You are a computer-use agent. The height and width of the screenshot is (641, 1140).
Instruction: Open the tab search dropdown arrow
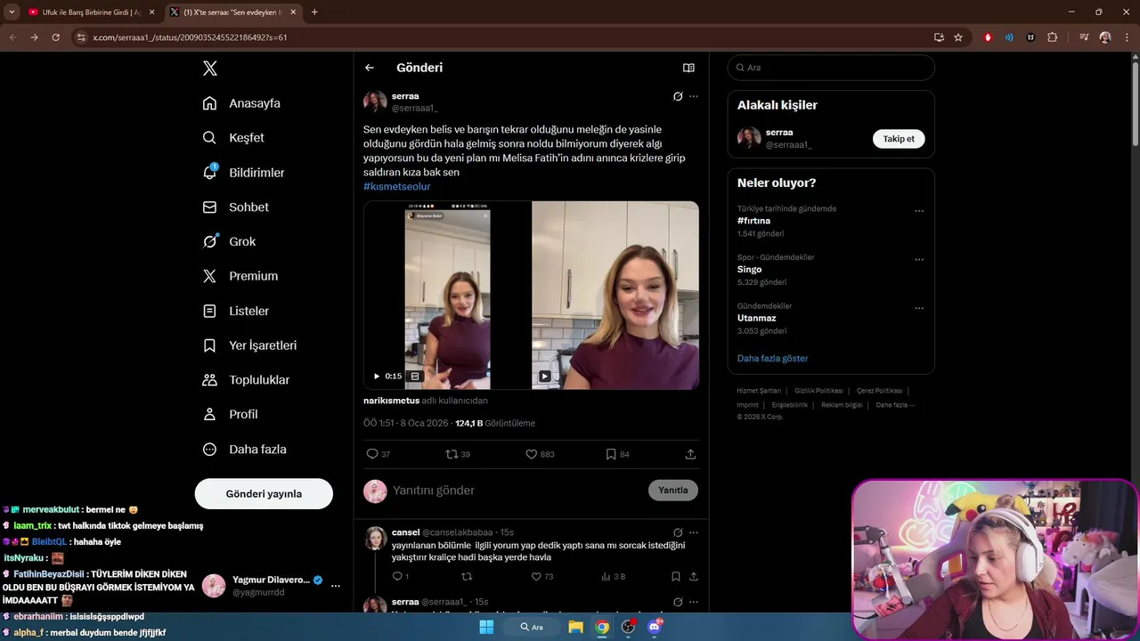point(11,12)
